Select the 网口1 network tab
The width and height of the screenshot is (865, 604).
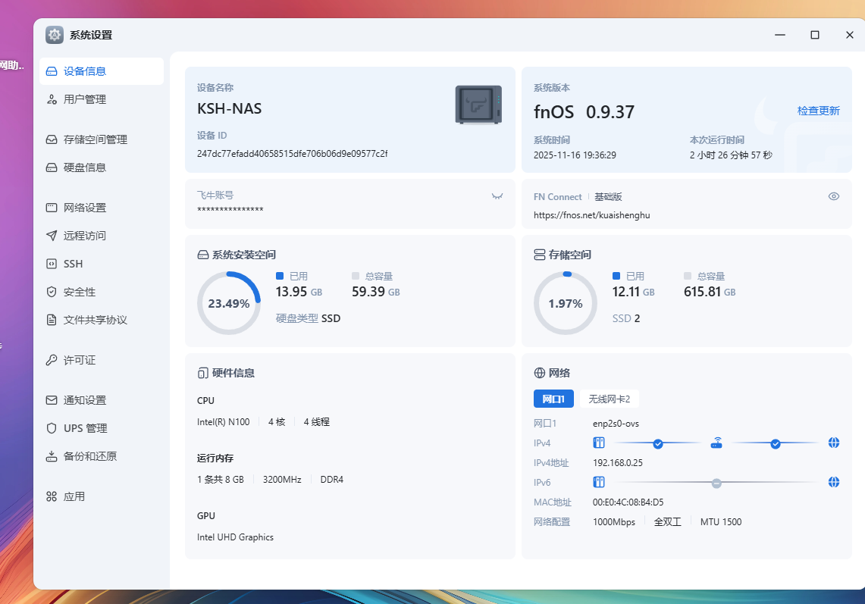pos(553,399)
